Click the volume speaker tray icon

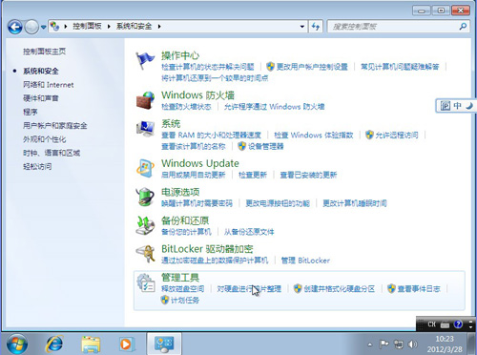coord(412,344)
